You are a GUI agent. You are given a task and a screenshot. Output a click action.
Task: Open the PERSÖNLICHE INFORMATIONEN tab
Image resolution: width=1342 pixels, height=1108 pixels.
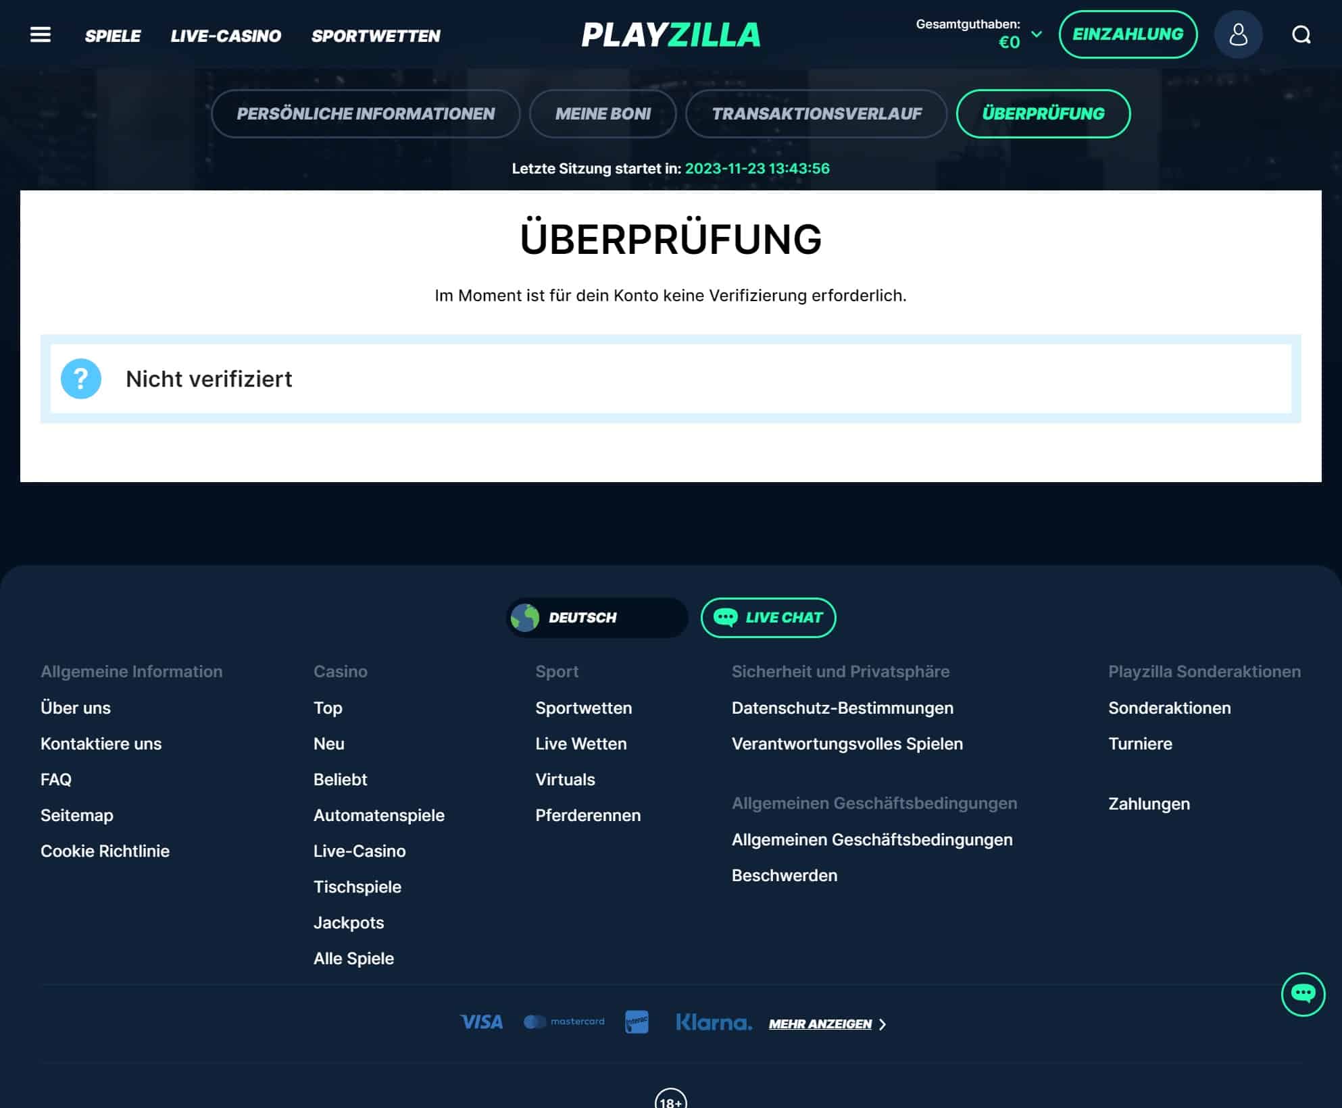(366, 113)
